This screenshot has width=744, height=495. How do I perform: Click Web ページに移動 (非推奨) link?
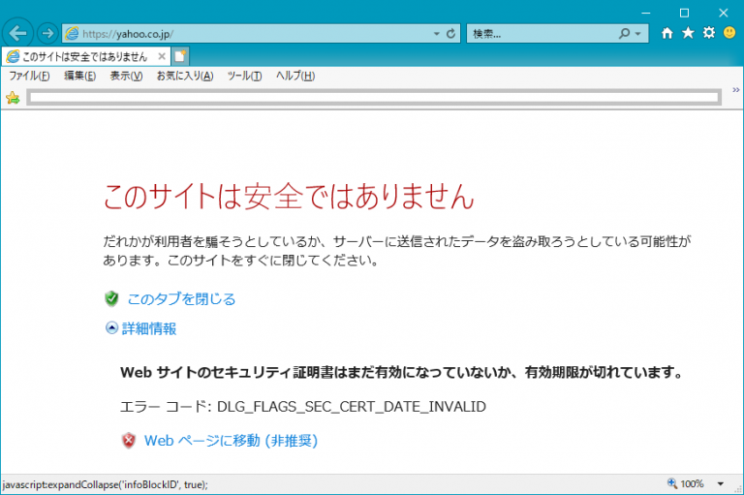[231, 441]
